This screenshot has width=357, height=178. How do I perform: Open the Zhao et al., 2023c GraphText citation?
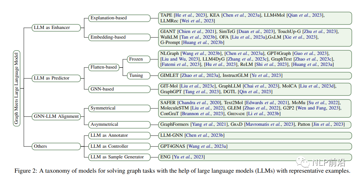coord(314,59)
